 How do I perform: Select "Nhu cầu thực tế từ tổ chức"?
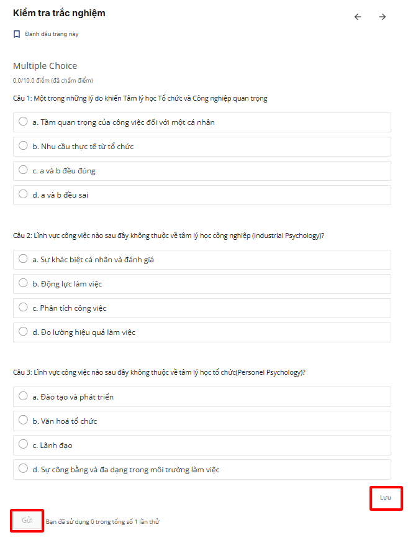click(24, 146)
